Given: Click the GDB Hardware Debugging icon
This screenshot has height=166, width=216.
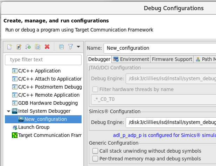Looking at the screenshot, I should click(15, 103).
